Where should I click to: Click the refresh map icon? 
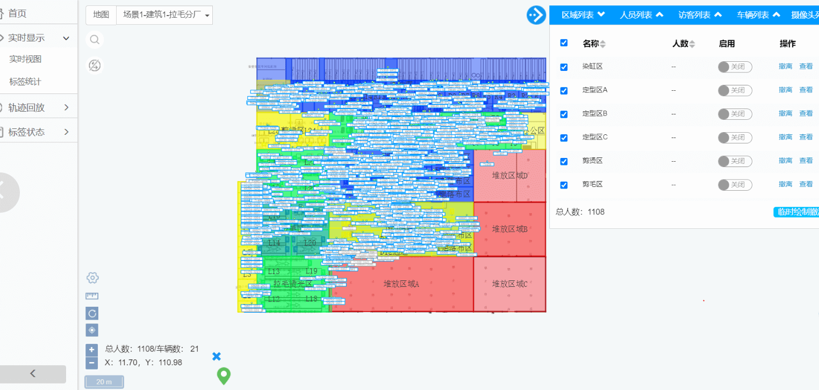click(x=92, y=313)
